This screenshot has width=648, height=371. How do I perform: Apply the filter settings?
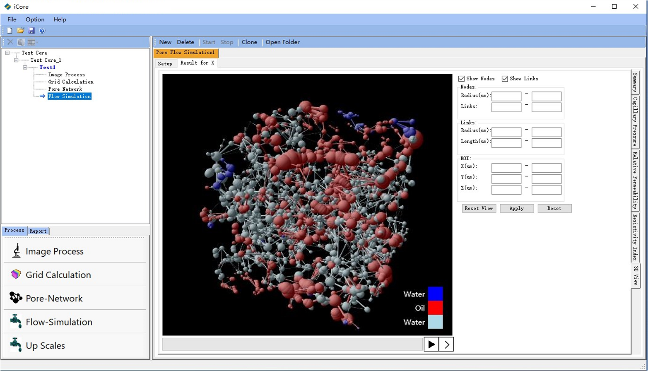click(x=517, y=208)
